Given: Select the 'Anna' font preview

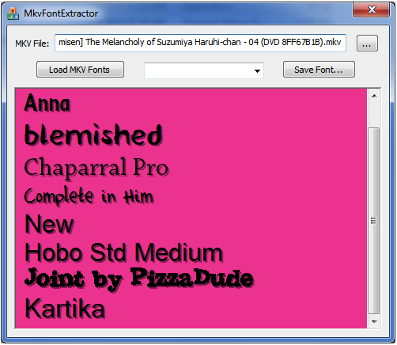Looking at the screenshot, I should pos(47,103).
